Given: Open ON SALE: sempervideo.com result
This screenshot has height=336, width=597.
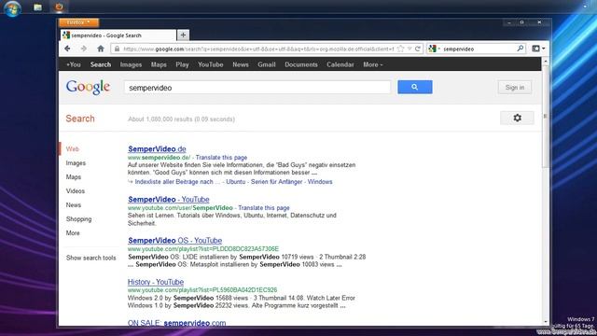Looking at the screenshot, I should pyautogui.click(x=176, y=323).
